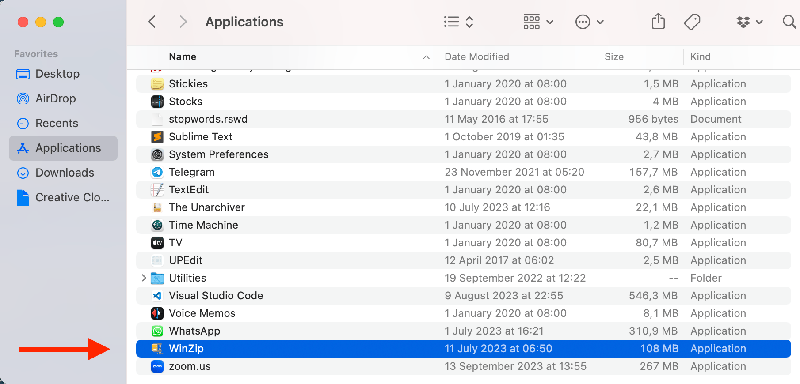Click the '11 May 2016 at 17:55' date
This screenshot has width=800, height=384.
(496, 119)
